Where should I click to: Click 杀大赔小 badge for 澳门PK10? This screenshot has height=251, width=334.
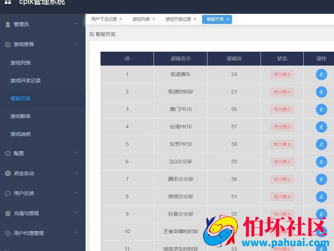coord(282,109)
